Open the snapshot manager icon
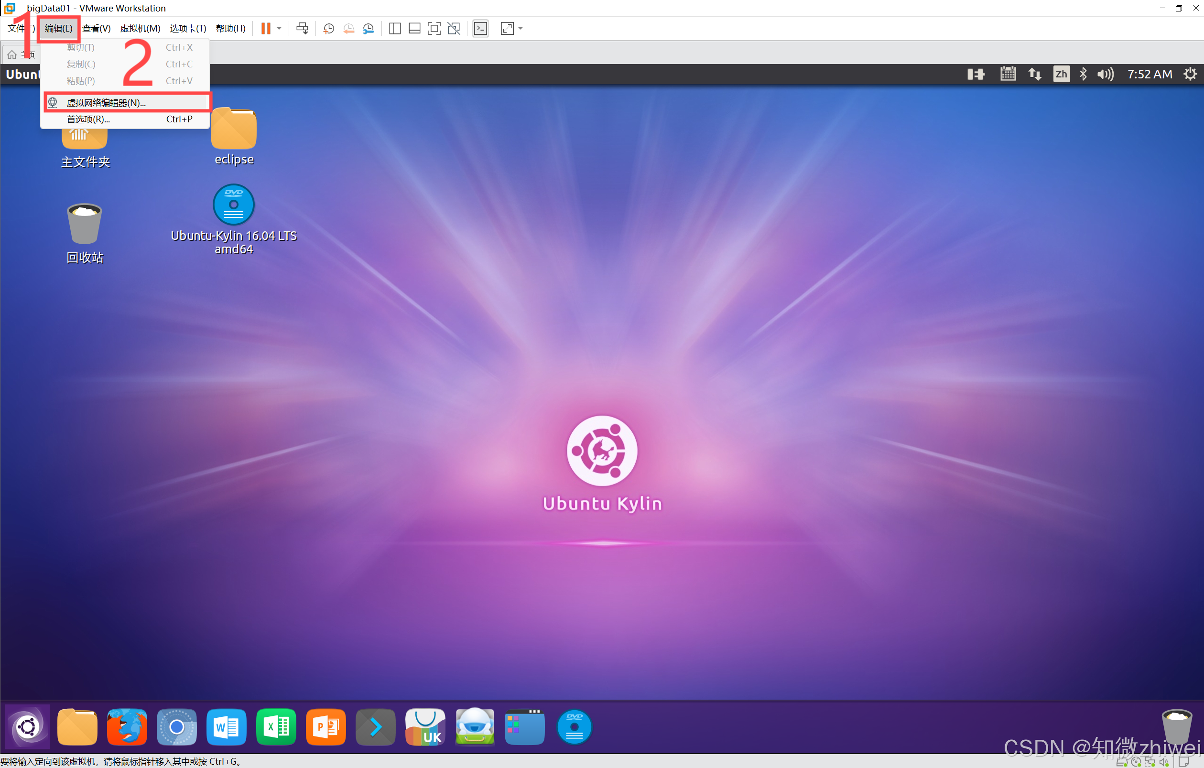Screen dimensions: 1204x768 click(369, 29)
